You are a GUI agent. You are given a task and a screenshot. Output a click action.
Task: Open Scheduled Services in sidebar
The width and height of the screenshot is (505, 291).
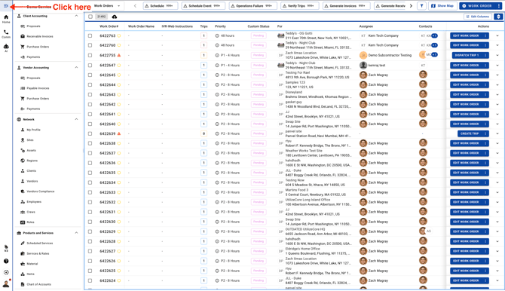pos(40,243)
